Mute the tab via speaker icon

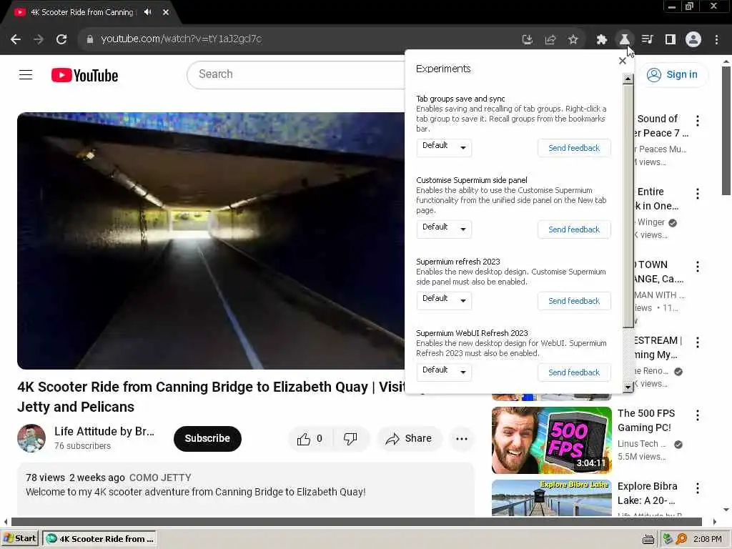(x=148, y=12)
